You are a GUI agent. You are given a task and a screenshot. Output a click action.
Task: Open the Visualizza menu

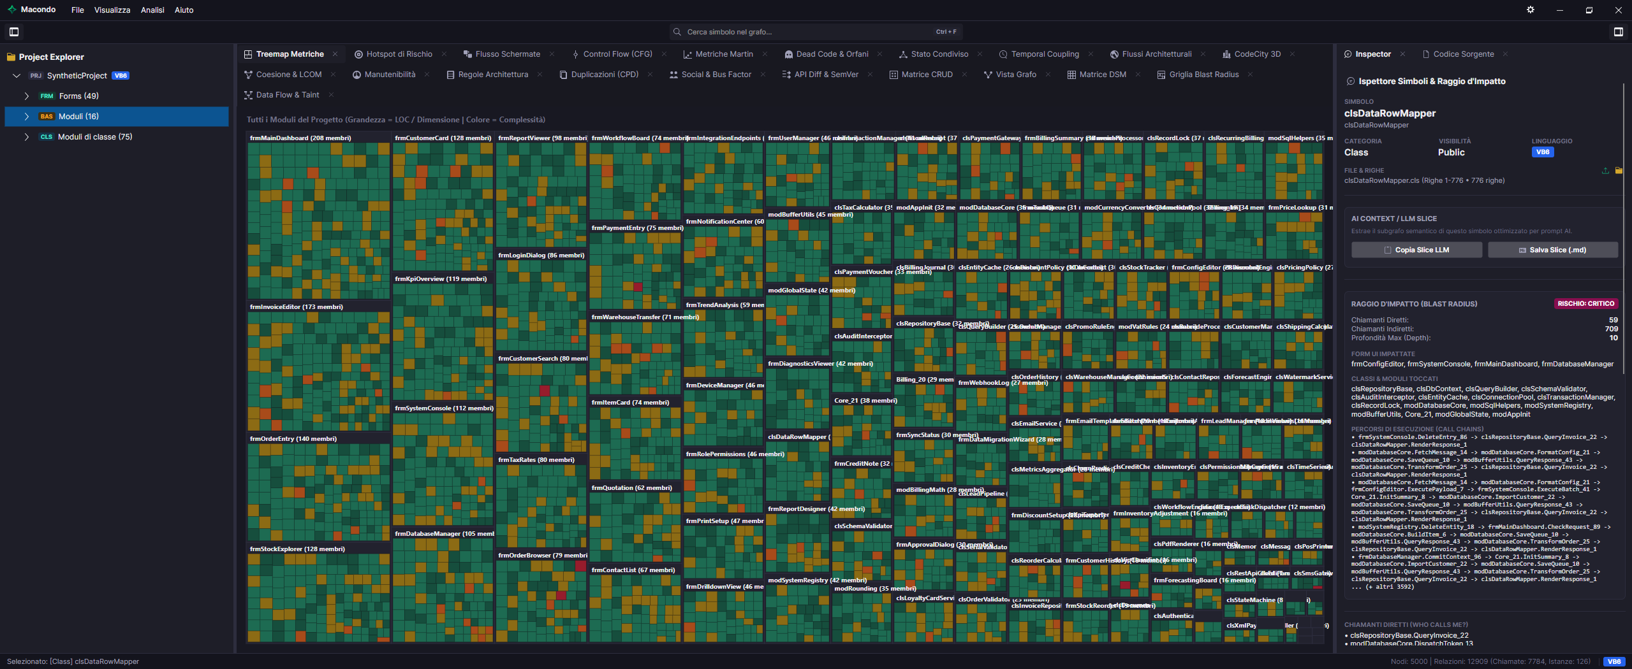(x=112, y=10)
